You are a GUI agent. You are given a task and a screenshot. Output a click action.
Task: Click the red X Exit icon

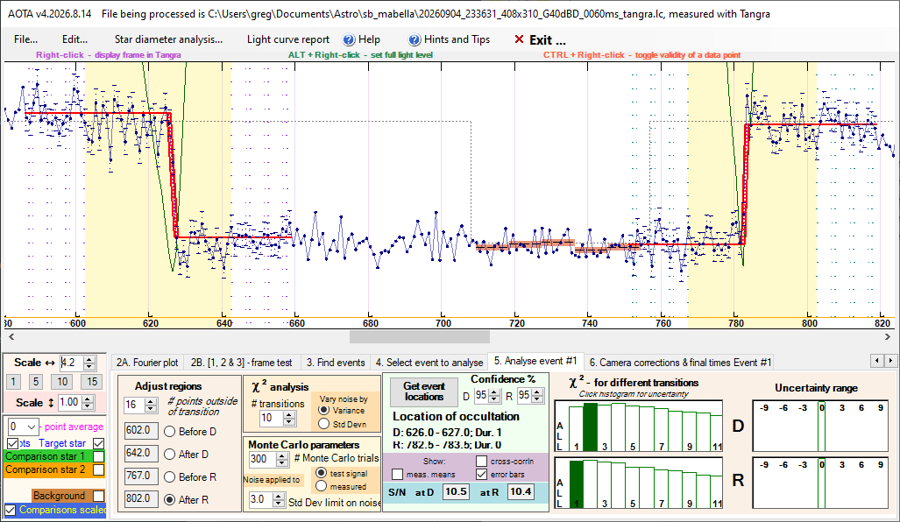[519, 39]
